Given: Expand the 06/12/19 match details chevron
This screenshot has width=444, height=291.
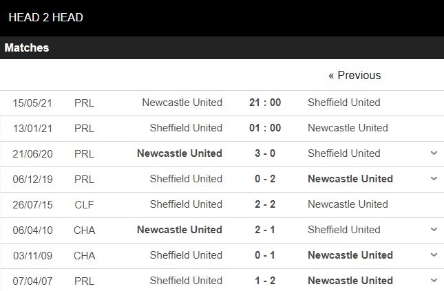Looking at the screenshot, I should tap(434, 179).
